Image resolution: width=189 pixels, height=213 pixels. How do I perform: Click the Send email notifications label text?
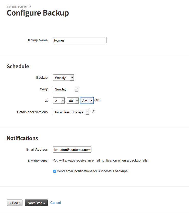click(x=93, y=171)
